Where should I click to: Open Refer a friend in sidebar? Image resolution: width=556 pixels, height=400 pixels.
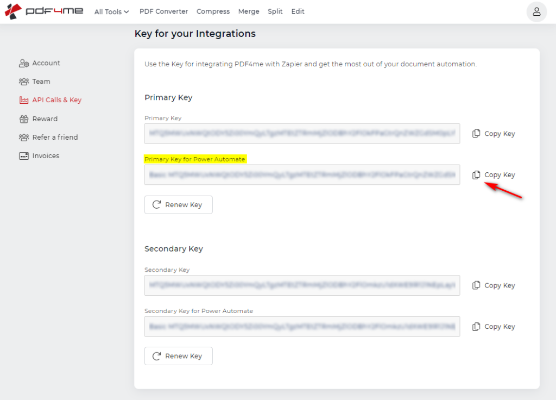[48, 137]
